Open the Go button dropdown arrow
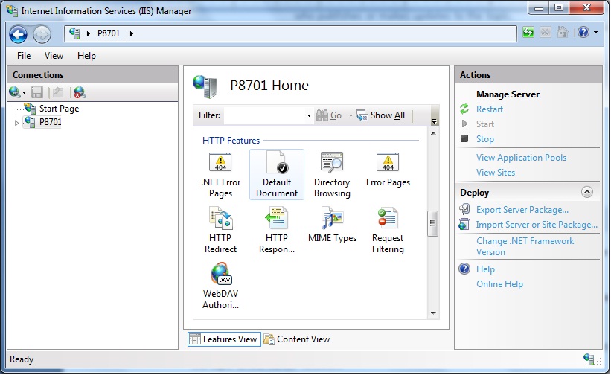 click(351, 115)
